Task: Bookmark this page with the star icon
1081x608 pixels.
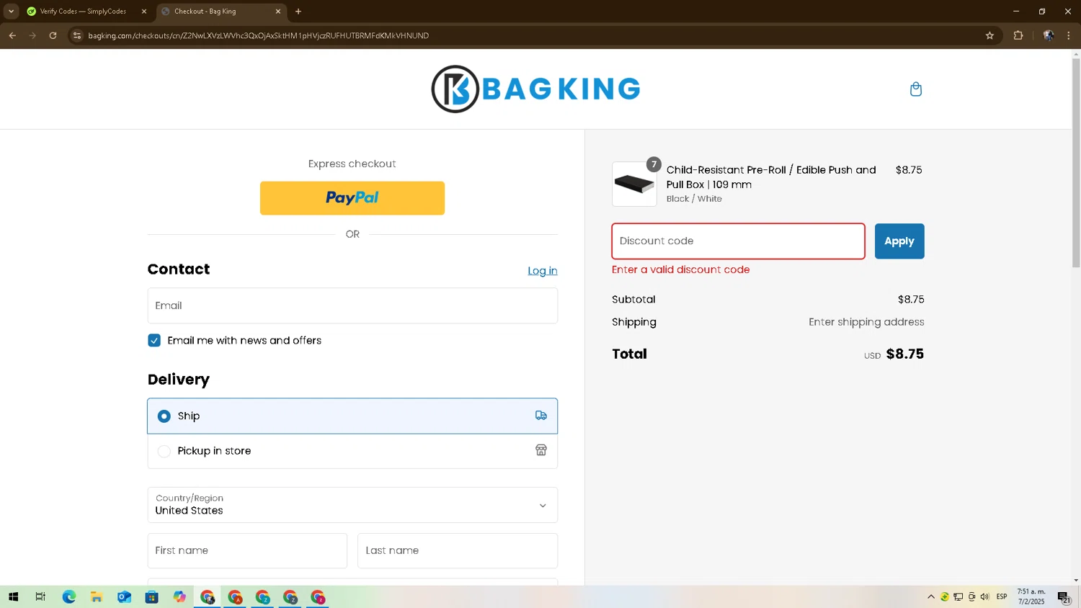Action: (x=989, y=35)
